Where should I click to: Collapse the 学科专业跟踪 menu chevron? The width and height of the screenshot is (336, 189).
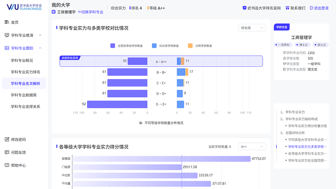pos(40,48)
